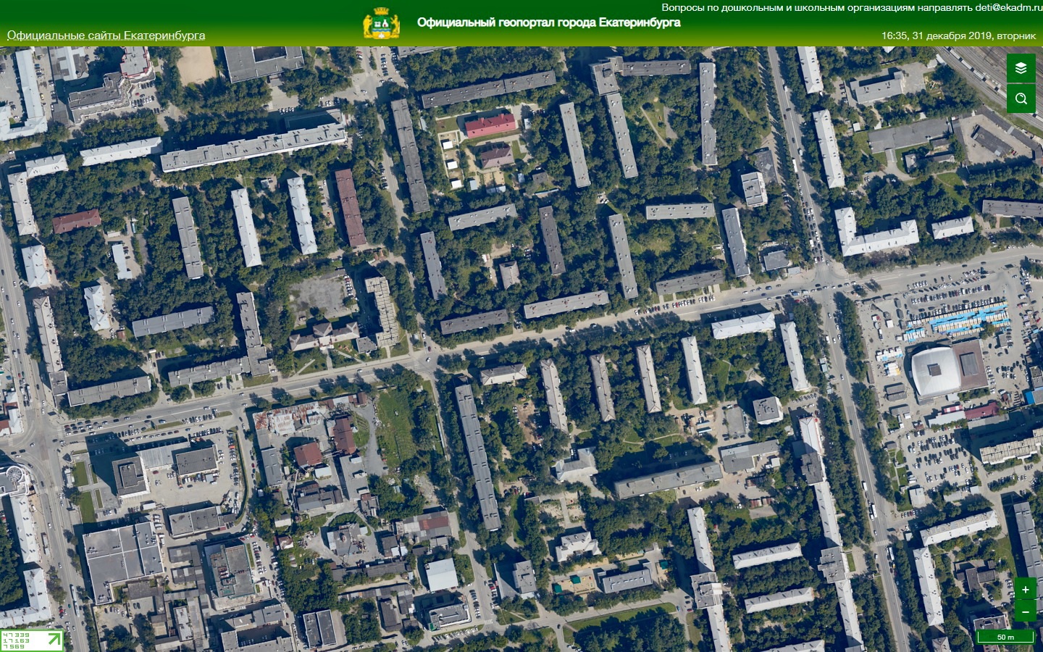Screen dimensions: 1043x652
Task: Open Официальные сайты Екатеринбурга link
Action: click(x=106, y=35)
